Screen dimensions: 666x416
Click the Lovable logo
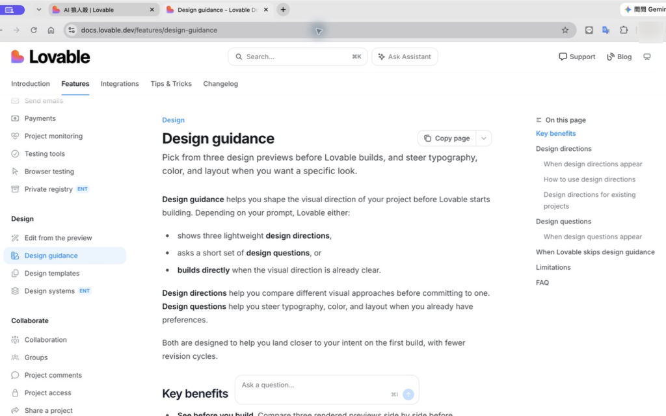tap(50, 57)
